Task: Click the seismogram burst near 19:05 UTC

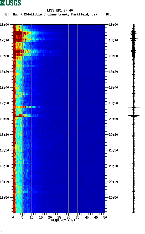Action: coord(133,34)
